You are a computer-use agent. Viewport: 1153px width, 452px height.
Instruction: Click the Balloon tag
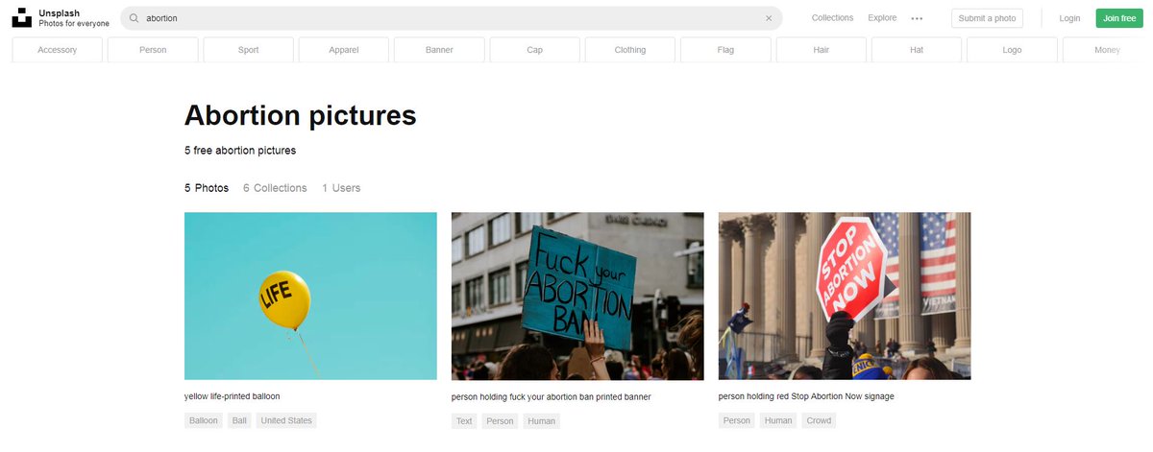tap(204, 420)
